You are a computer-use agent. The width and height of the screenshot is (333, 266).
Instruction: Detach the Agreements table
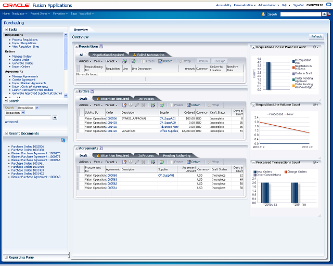point(194,162)
